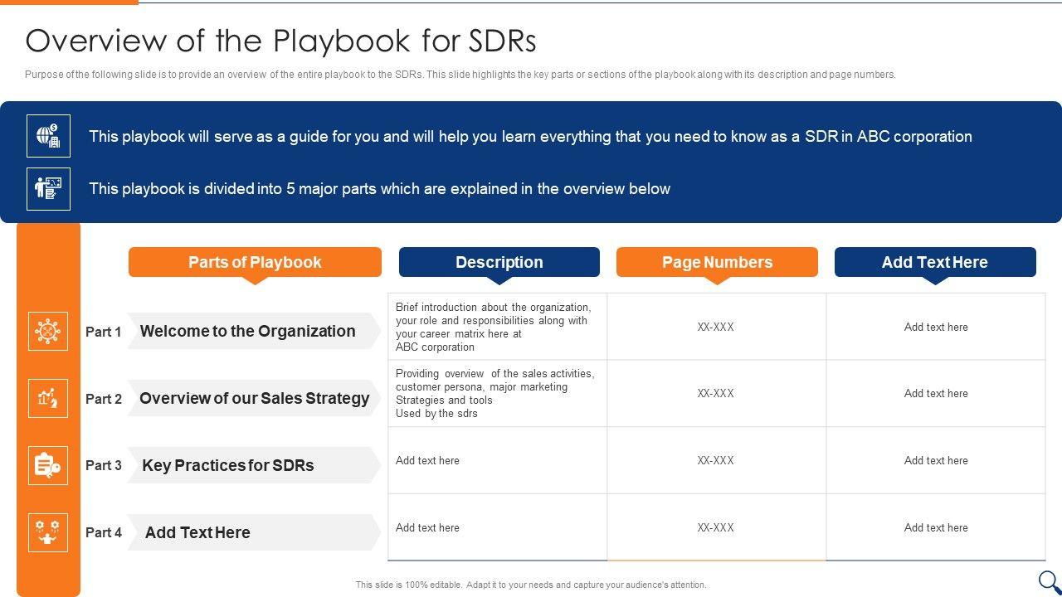Click the slide is 100% editable footer
Image resolution: width=1062 pixels, height=597 pixels.
531,585
